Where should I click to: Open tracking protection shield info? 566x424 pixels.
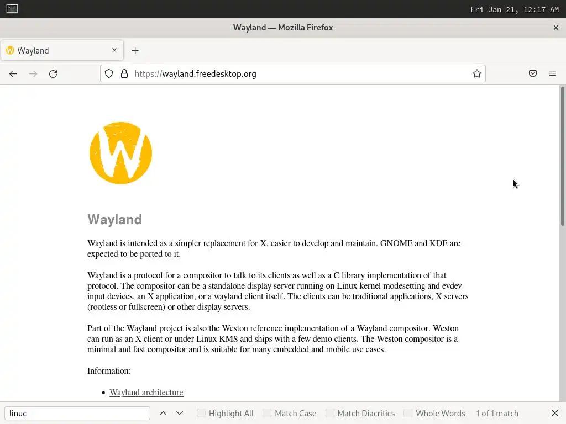109,73
